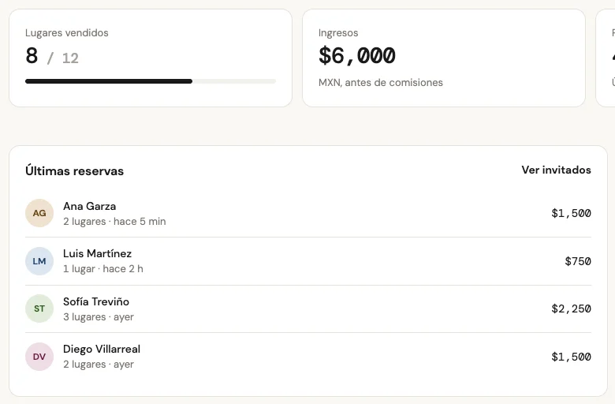This screenshot has height=404, width=615.
Task: Click Diego Villarreal's $1,500 amount
Action: (571, 357)
